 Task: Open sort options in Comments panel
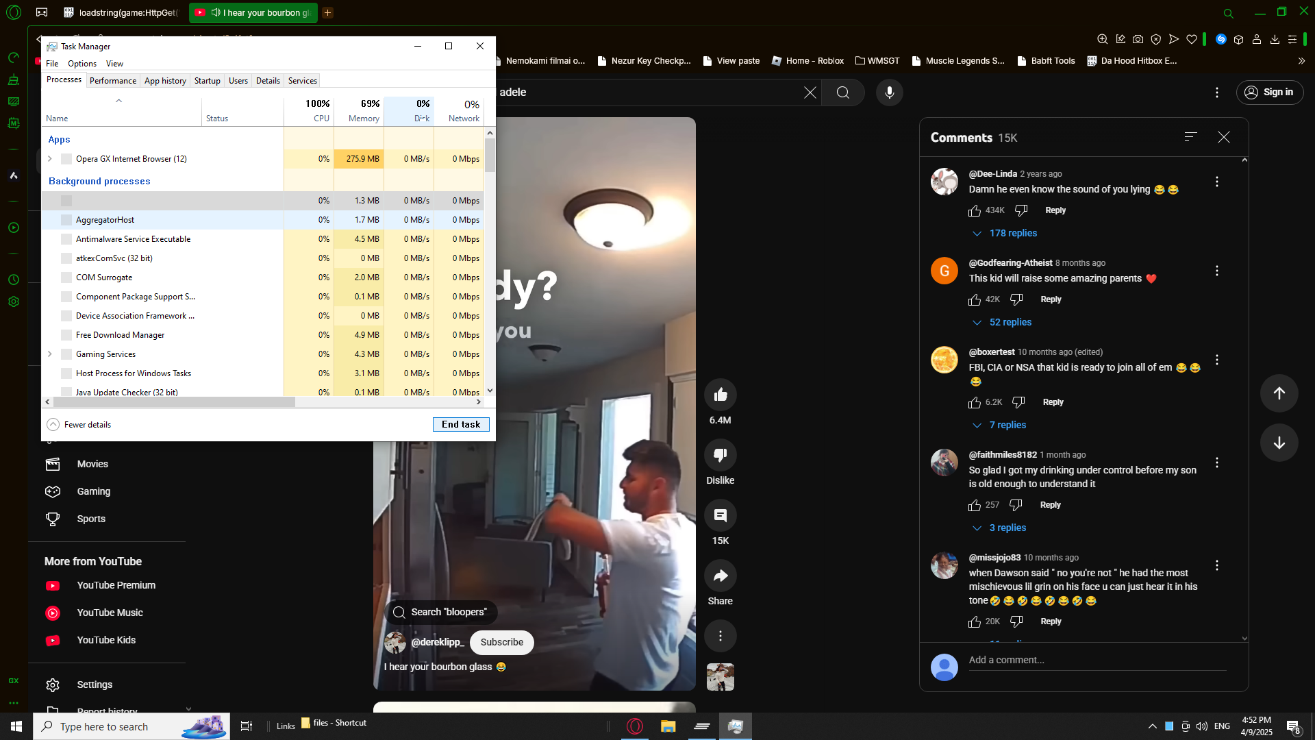click(1190, 137)
